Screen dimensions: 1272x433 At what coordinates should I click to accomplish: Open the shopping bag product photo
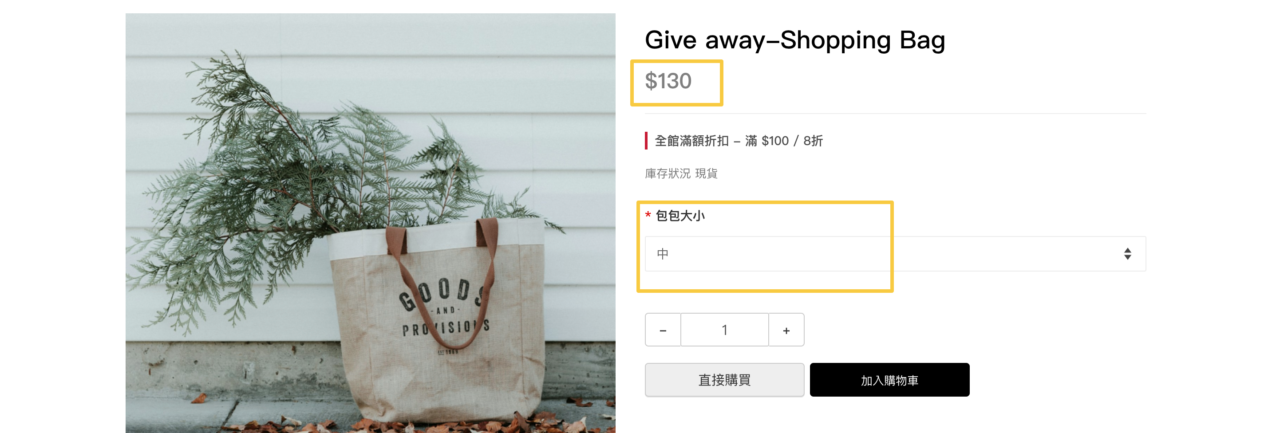pyautogui.click(x=370, y=223)
